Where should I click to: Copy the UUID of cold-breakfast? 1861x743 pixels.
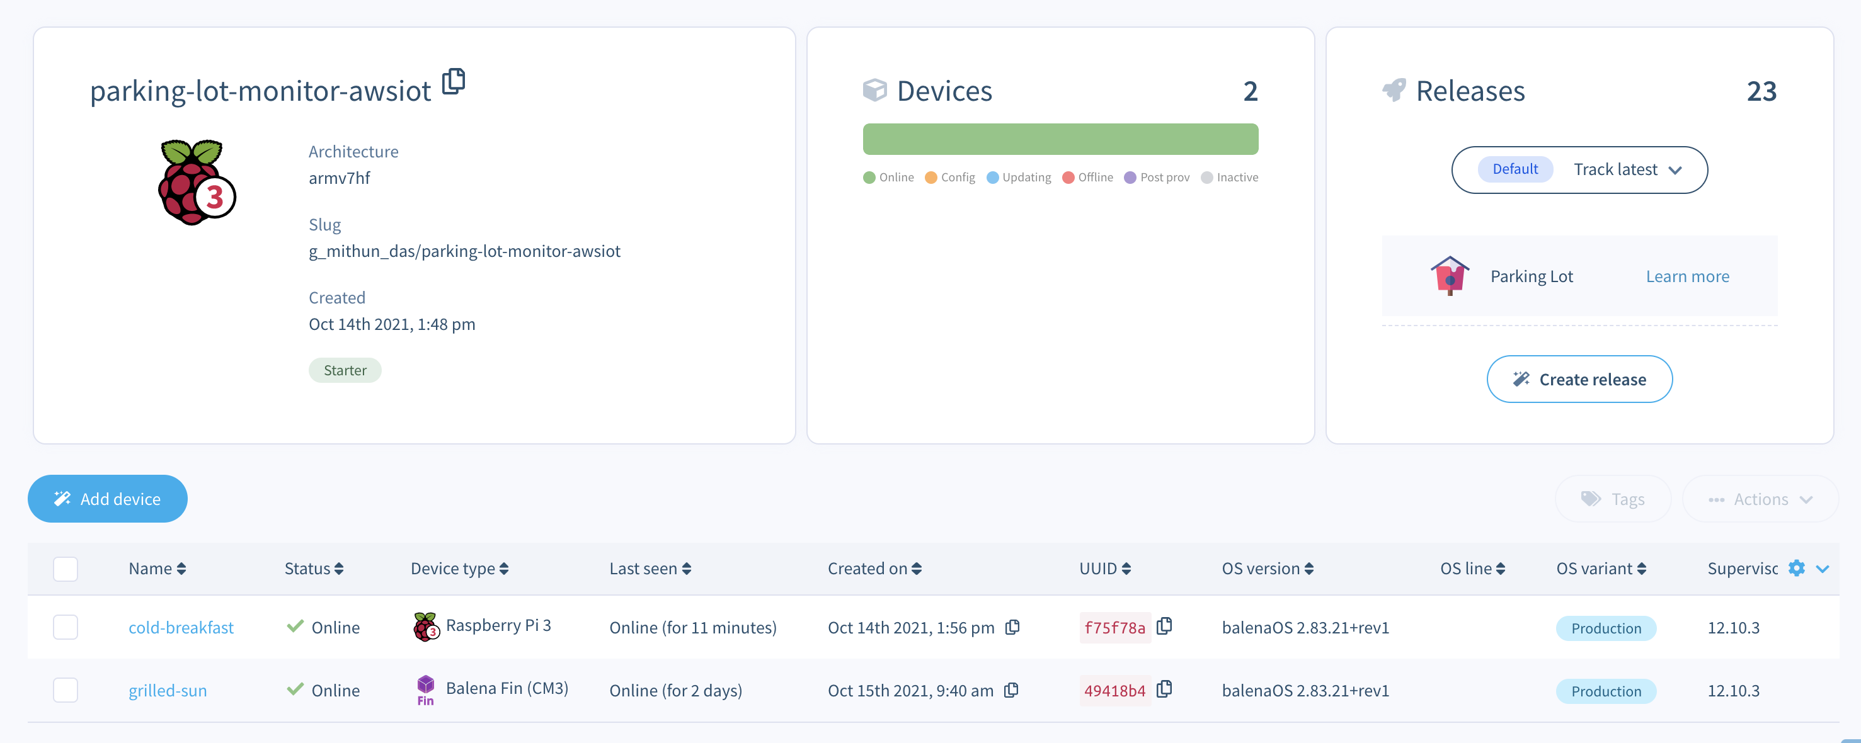tap(1165, 627)
